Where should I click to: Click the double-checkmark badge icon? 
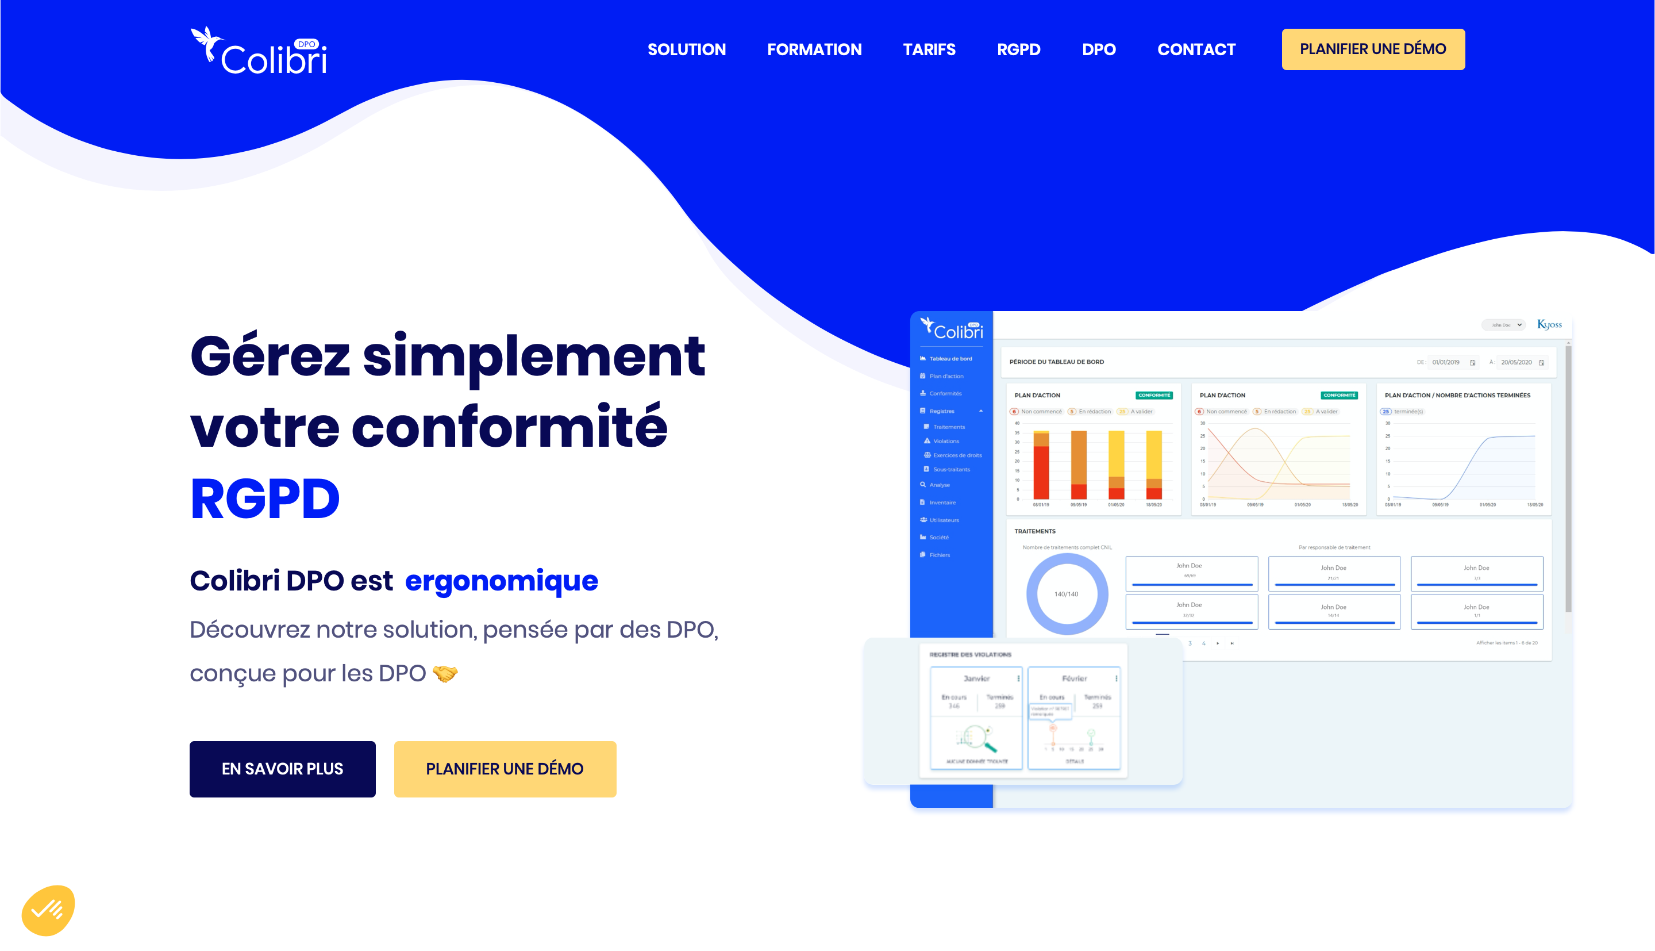tap(49, 908)
